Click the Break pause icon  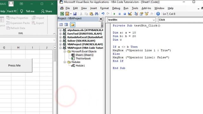pyautogui.click(x=120, y=14)
